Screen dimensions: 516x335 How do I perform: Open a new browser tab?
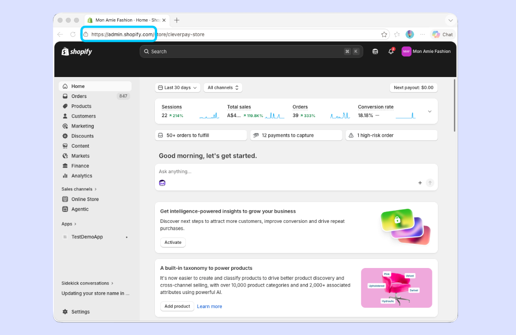click(x=177, y=21)
